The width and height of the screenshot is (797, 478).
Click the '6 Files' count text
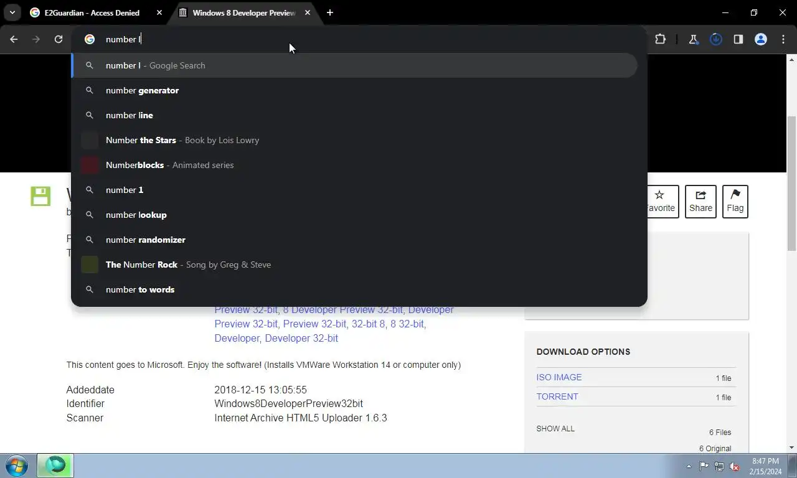[720, 433]
